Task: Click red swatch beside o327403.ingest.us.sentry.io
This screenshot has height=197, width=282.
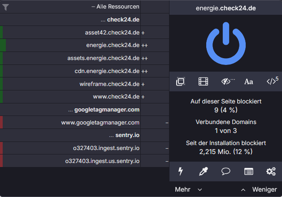Action: [1, 161]
